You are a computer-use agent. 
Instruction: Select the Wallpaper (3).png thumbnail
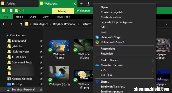tap(83, 76)
